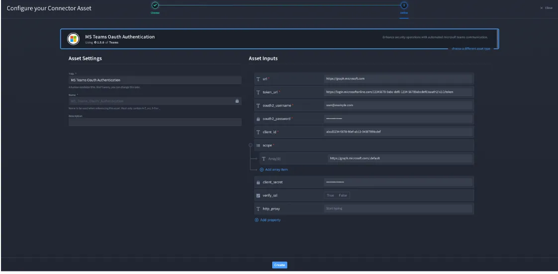Viewport: 558px width, 274px height.
Task: Click the oauth2_password input field
Action: 398,119
